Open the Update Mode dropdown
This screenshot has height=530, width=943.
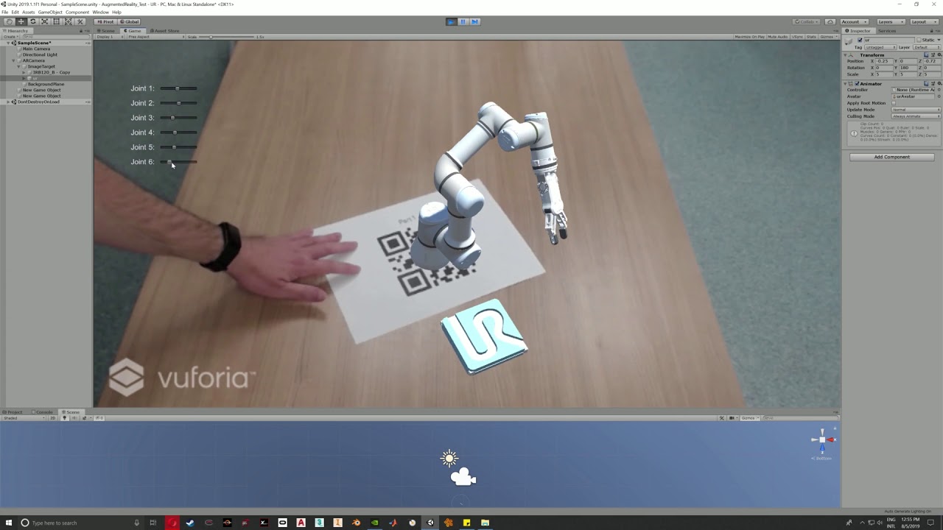point(916,110)
